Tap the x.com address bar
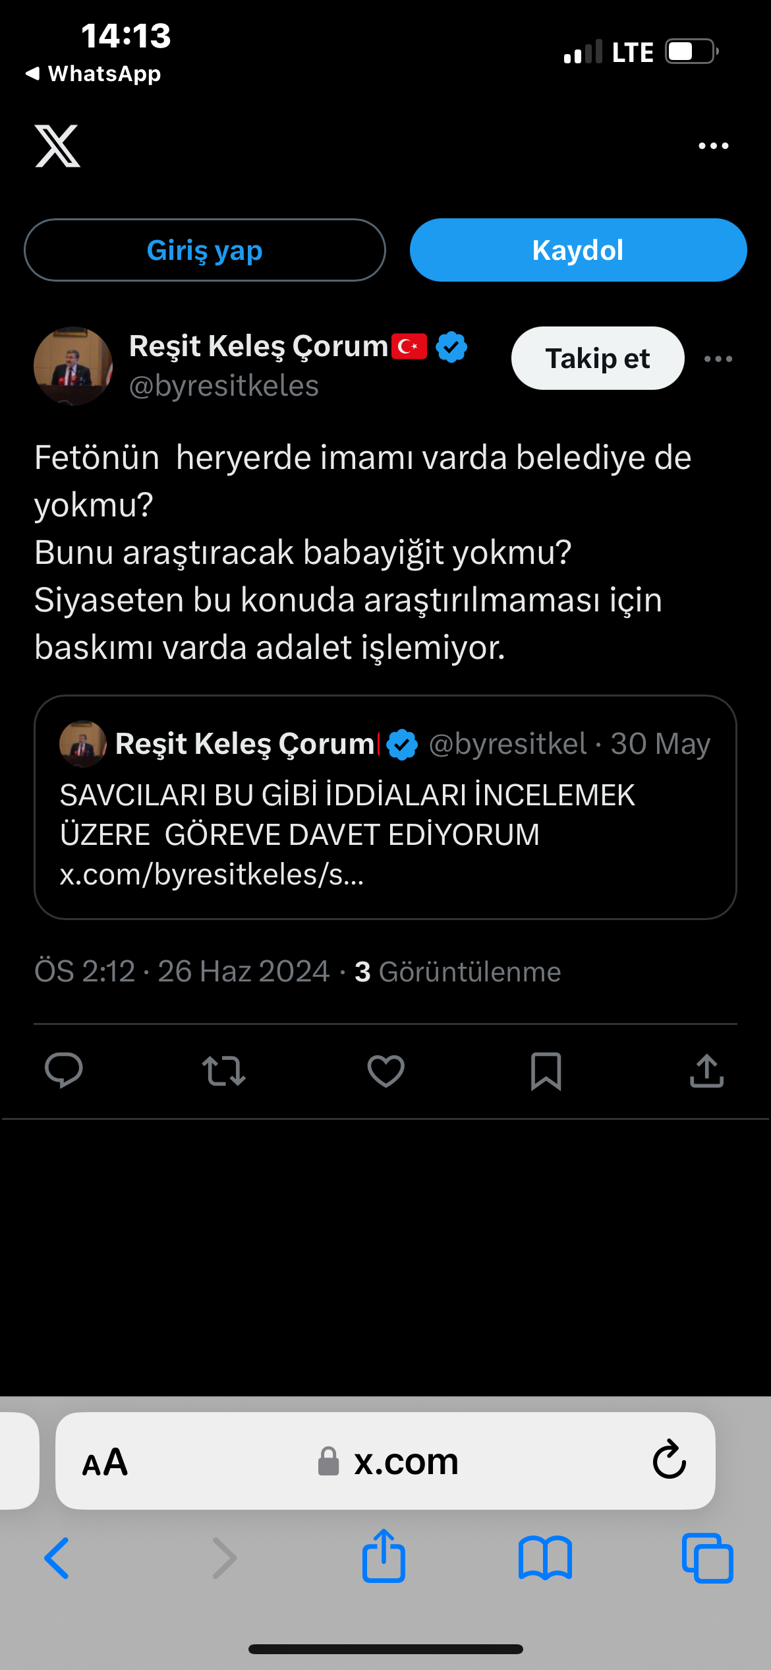This screenshot has width=771, height=1670. click(389, 1462)
